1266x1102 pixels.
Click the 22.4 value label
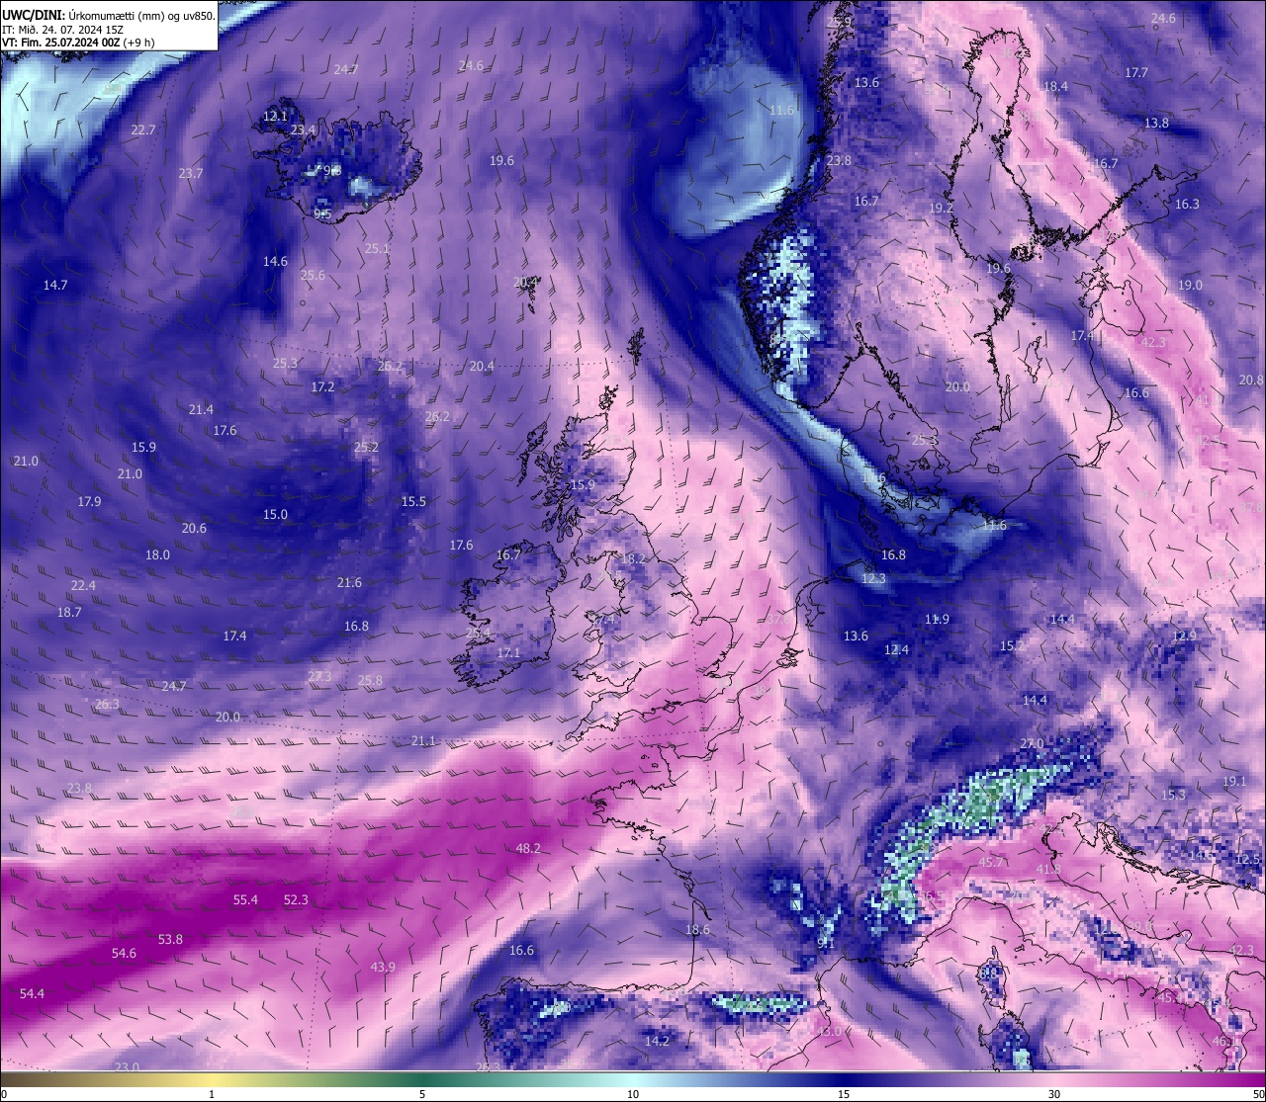pyautogui.click(x=83, y=585)
